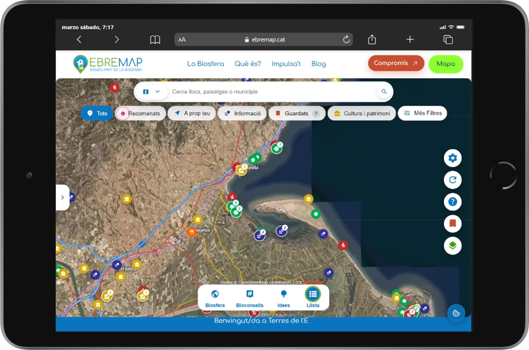Add a new Safari tab
This screenshot has height=350, width=529.
[410, 40]
